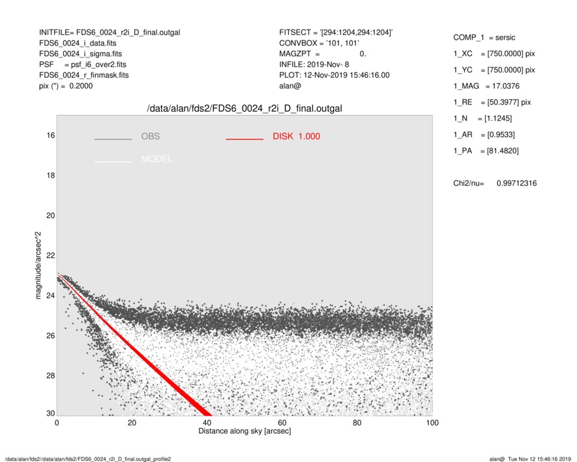The image size is (577, 462).
Task: Click the red DISK legend line sample
Action: point(244,139)
